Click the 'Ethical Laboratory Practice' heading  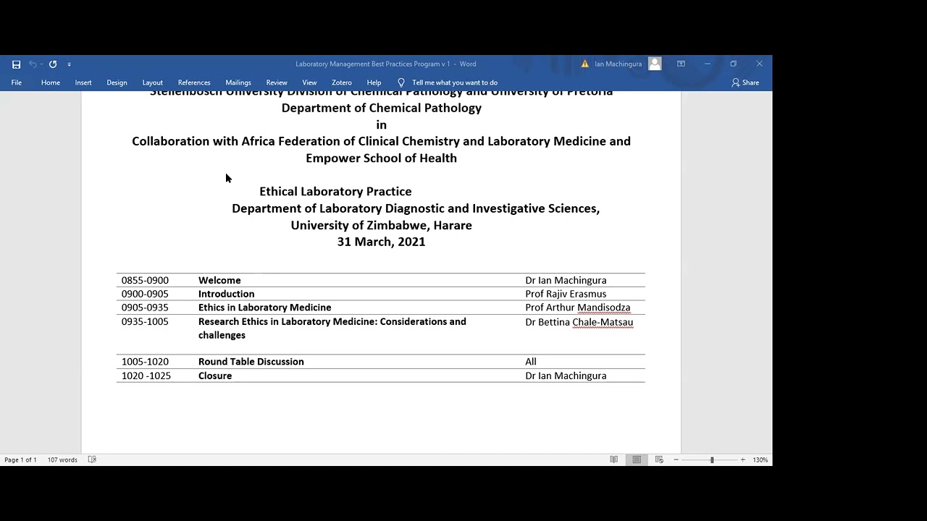(x=335, y=192)
